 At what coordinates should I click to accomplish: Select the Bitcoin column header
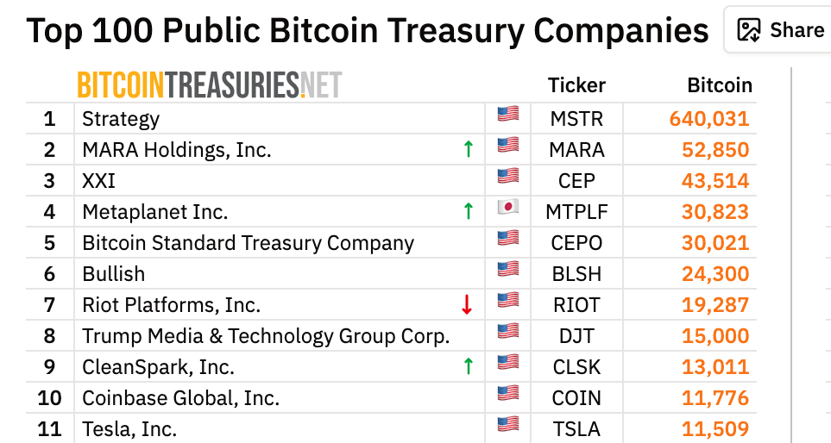(720, 85)
